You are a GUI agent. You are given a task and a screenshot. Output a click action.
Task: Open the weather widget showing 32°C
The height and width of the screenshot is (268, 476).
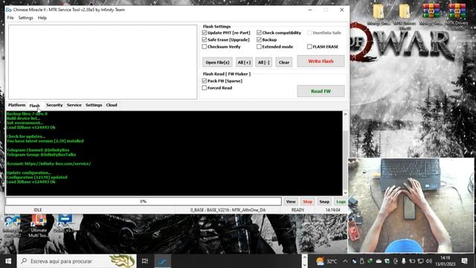coord(327,261)
